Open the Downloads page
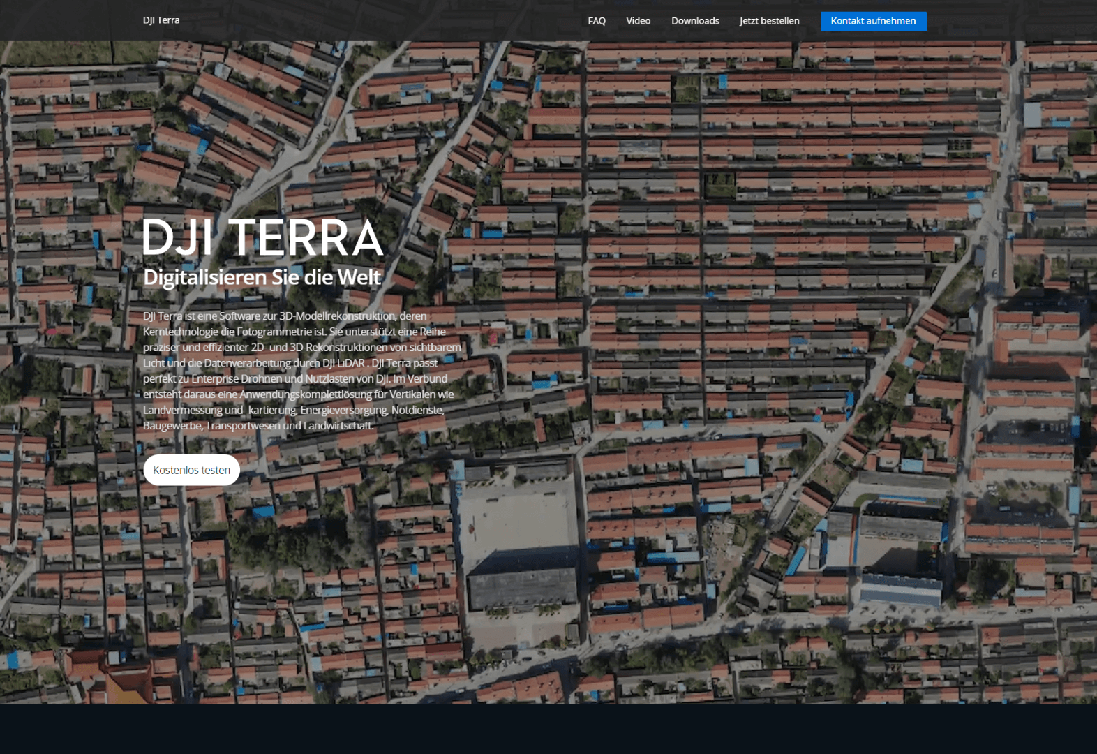The width and height of the screenshot is (1097, 754). coord(695,21)
